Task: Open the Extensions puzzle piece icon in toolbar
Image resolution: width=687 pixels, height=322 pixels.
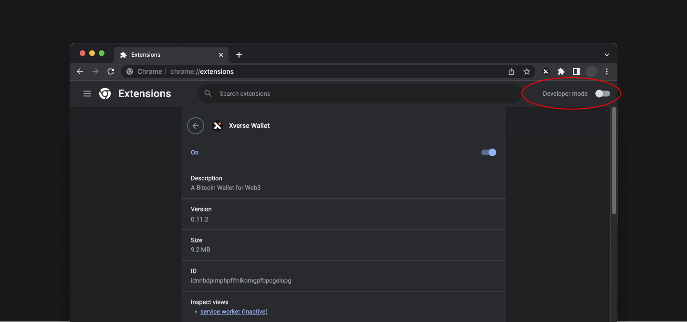Action: pyautogui.click(x=561, y=71)
